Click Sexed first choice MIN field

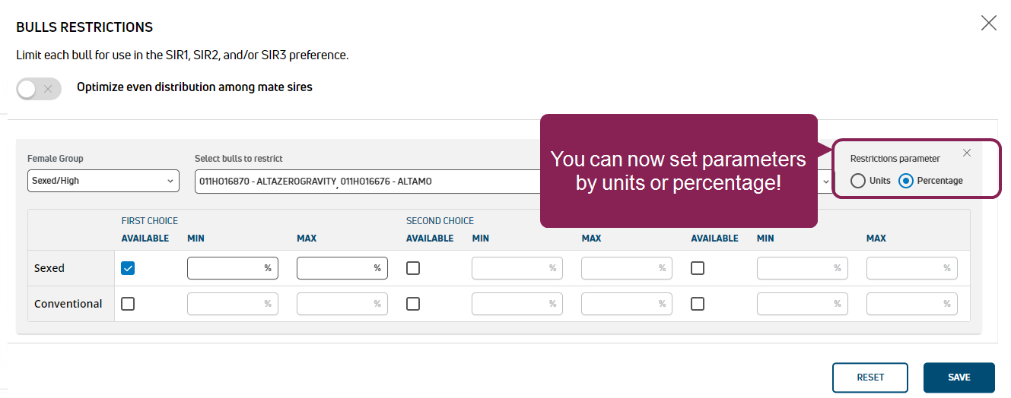coord(232,268)
